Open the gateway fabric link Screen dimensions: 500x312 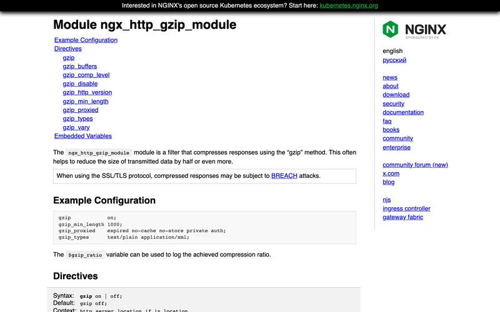pos(402,217)
